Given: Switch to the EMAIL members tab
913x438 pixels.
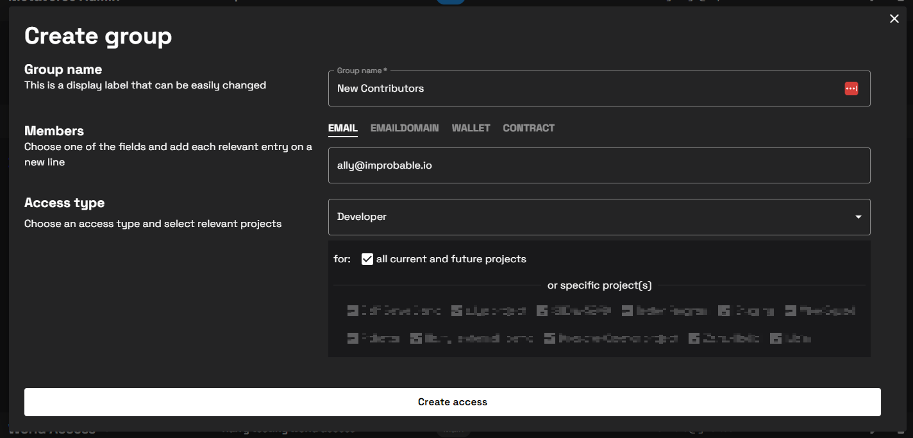Looking at the screenshot, I should coord(342,128).
